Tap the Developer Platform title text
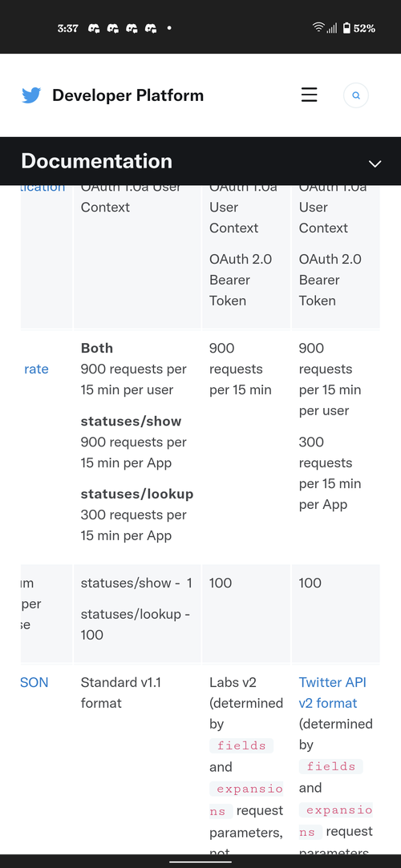 pyautogui.click(x=128, y=95)
